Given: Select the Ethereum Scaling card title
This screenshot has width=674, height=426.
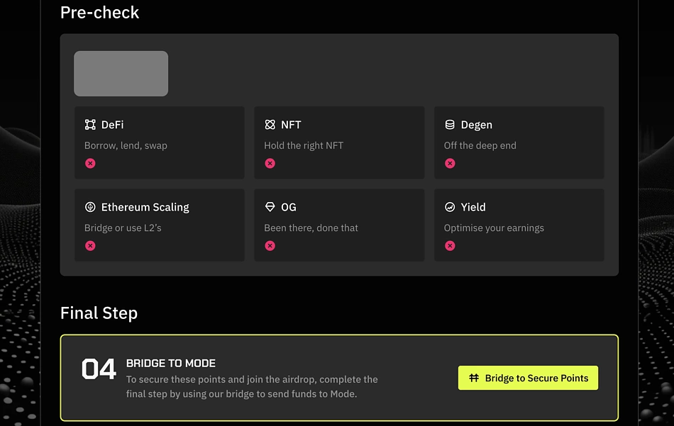Looking at the screenshot, I should (145, 207).
